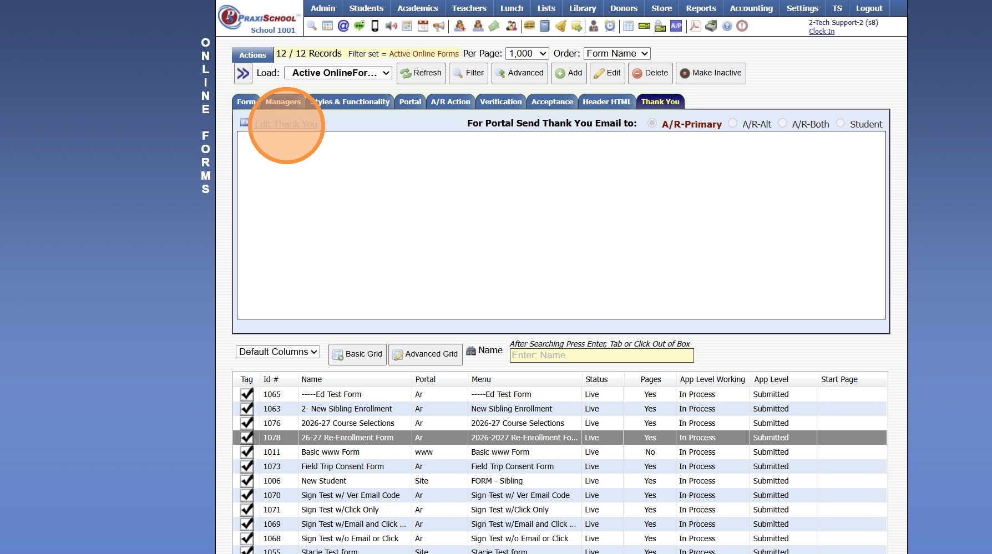Click the blue question mark help icon
This screenshot has width=992, height=554.
(x=727, y=26)
